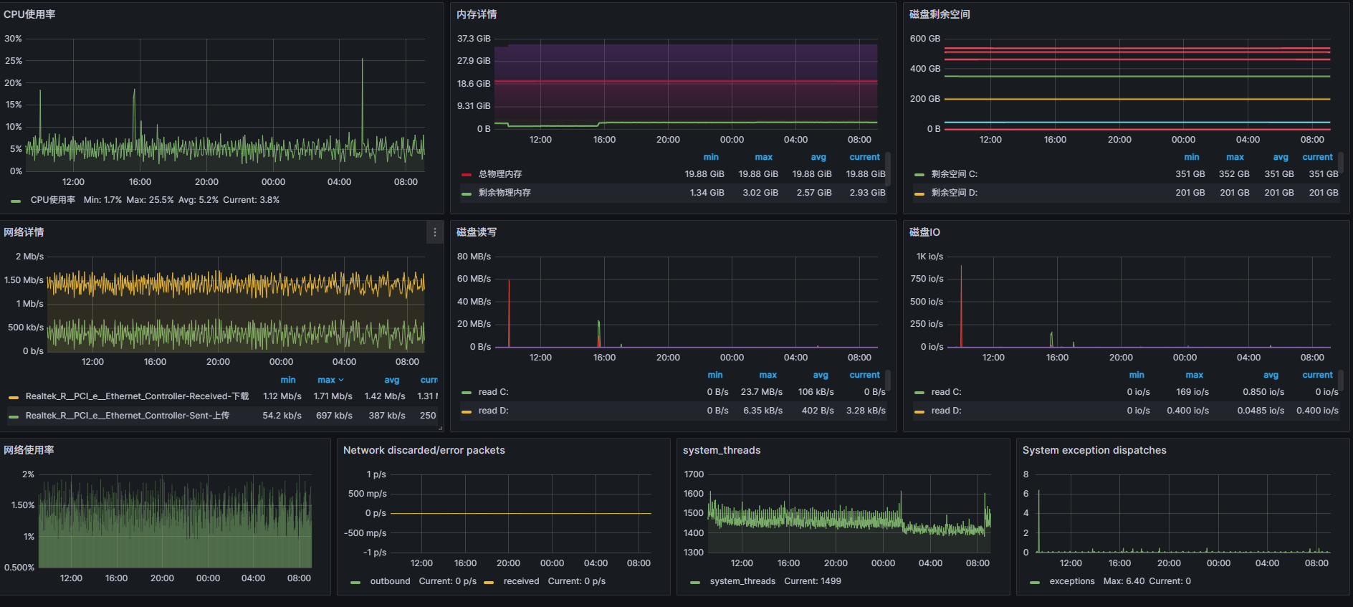This screenshot has height=607, width=1353.
Task: Click the yellow 剩余空间 D: legend marker
Action: tap(919, 193)
